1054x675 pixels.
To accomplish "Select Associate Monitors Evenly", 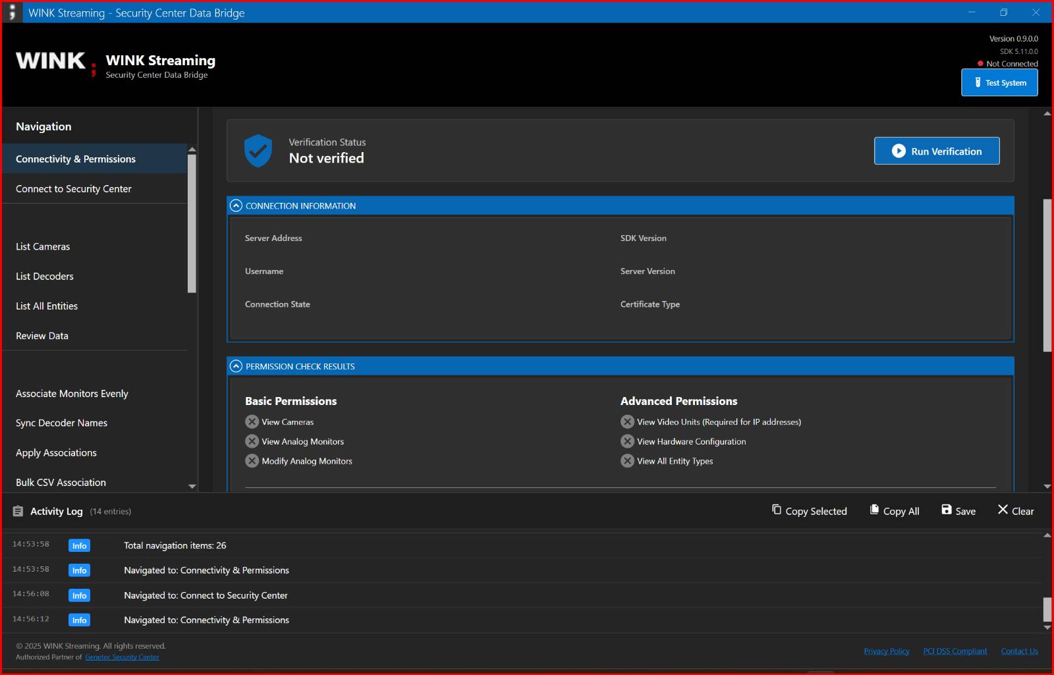I will (x=95, y=394).
